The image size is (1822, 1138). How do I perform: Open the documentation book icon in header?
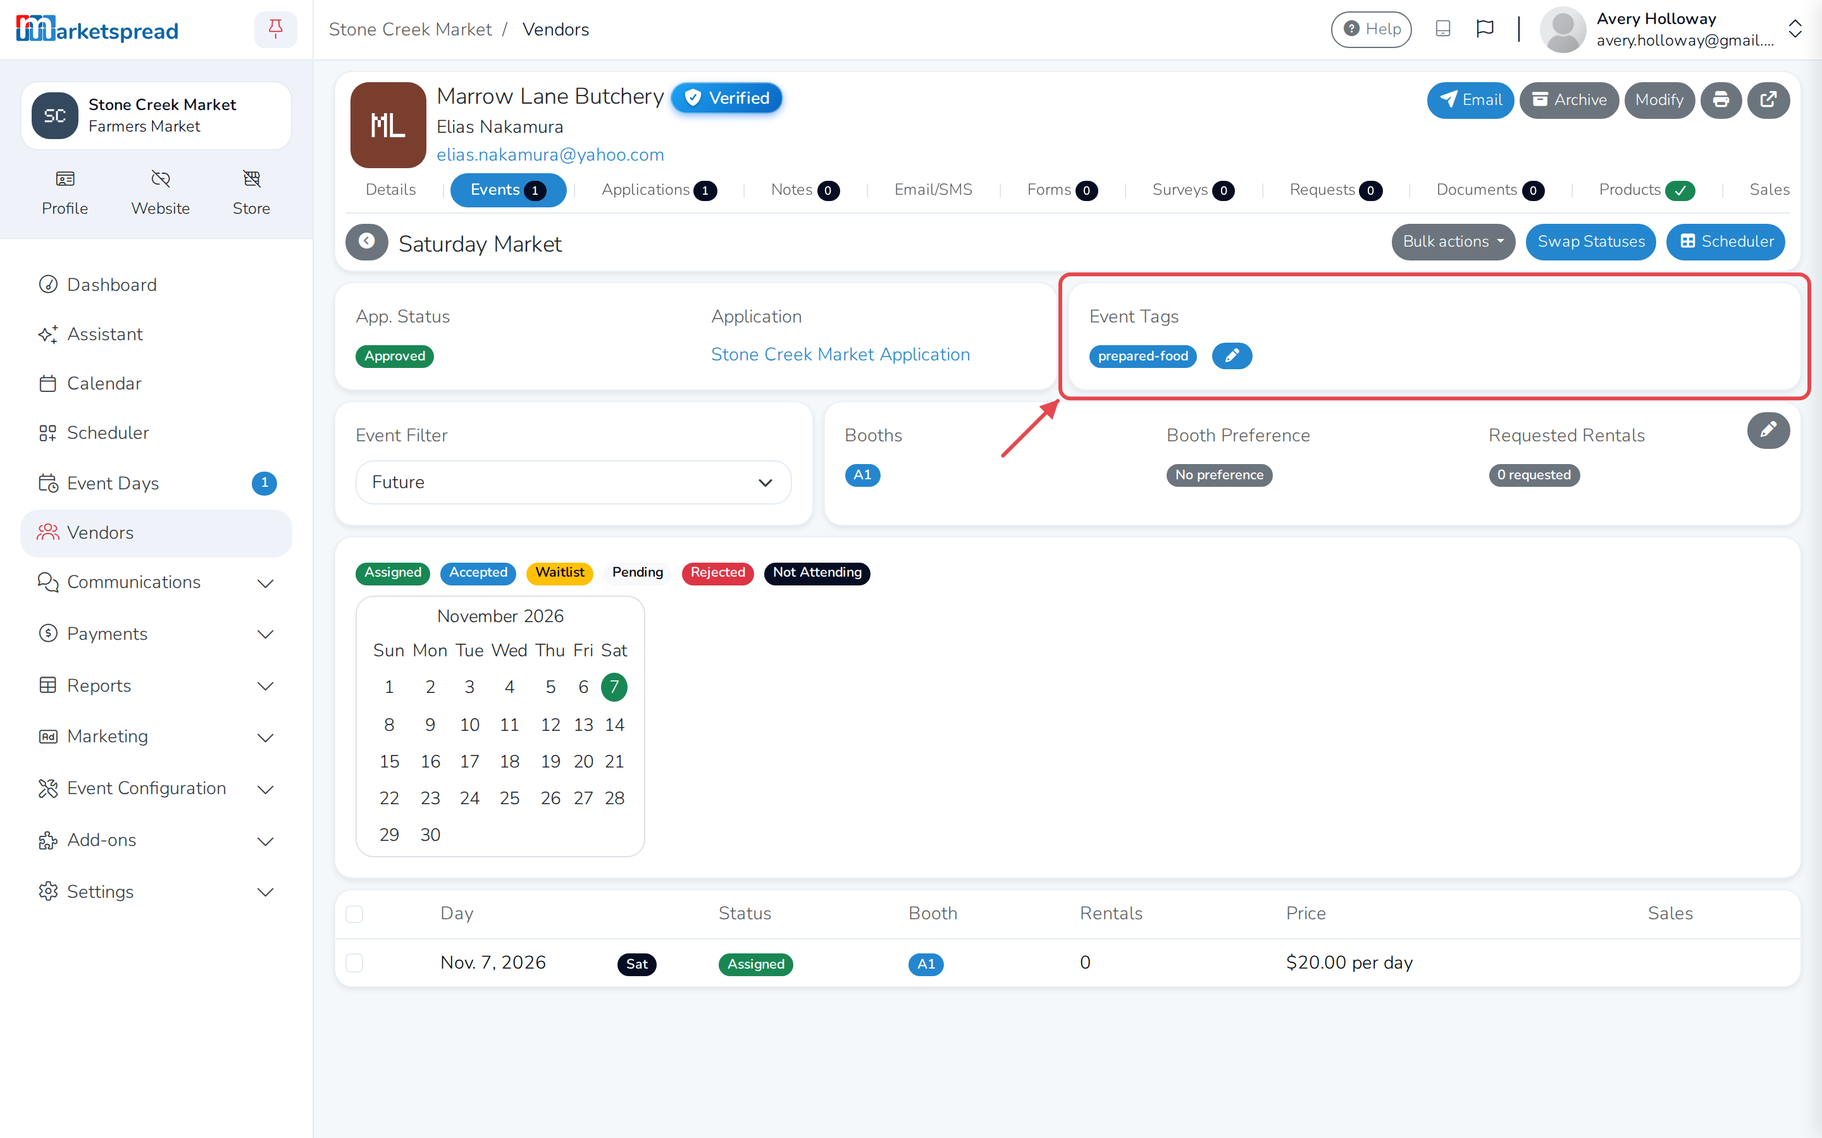tap(1443, 29)
